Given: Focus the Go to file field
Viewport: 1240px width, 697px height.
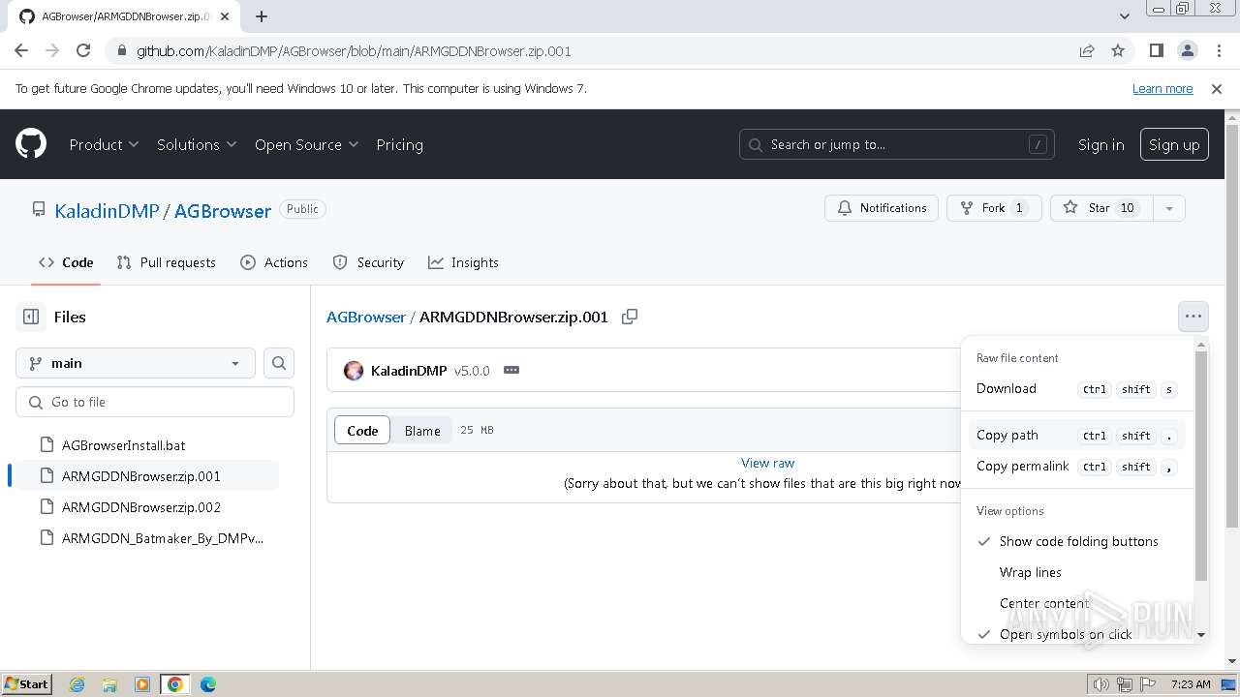Looking at the screenshot, I should [155, 402].
